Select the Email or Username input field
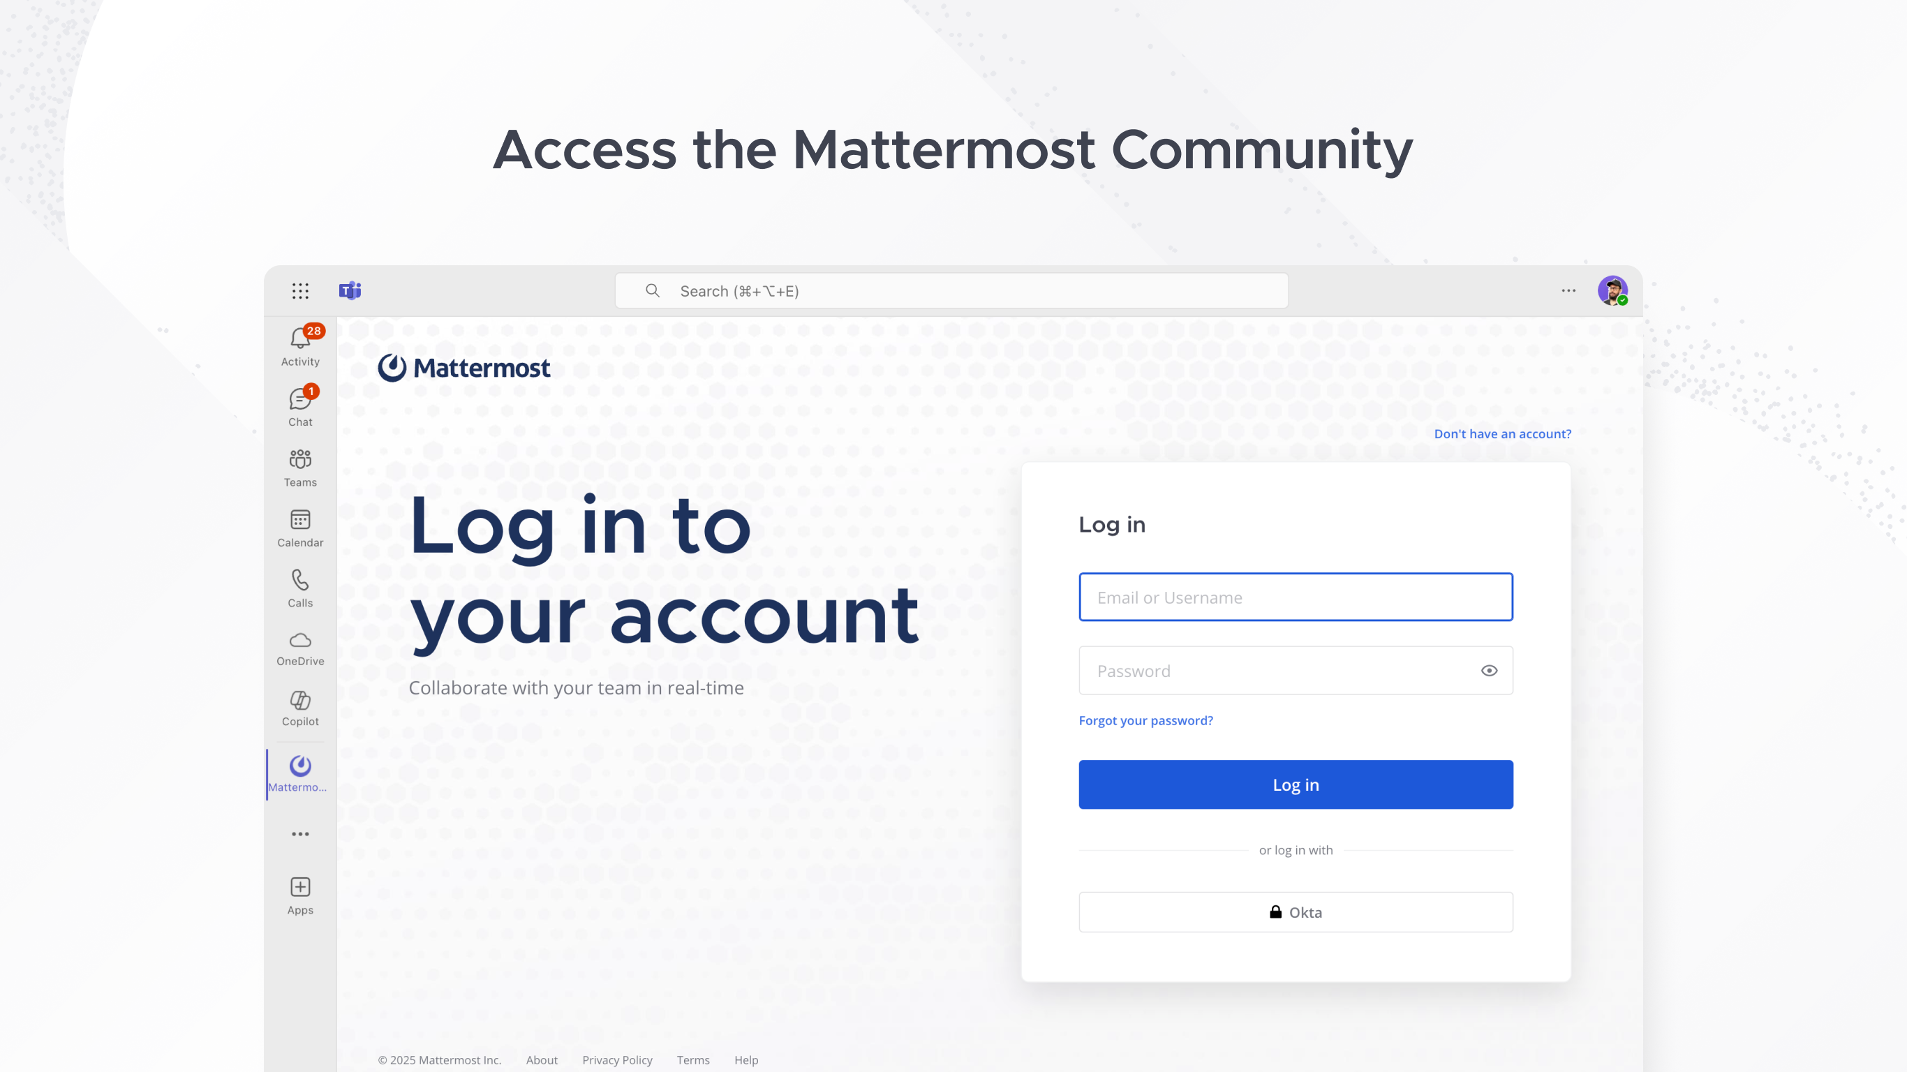Image resolution: width=1907 pixels, height=1072 pixels. (x=1296, y=597)
